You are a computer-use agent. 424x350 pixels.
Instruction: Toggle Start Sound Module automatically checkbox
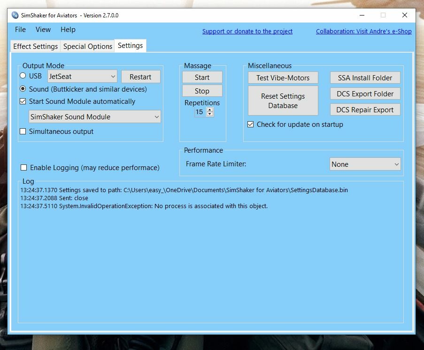pyautogui.click(x=23, y=101)
